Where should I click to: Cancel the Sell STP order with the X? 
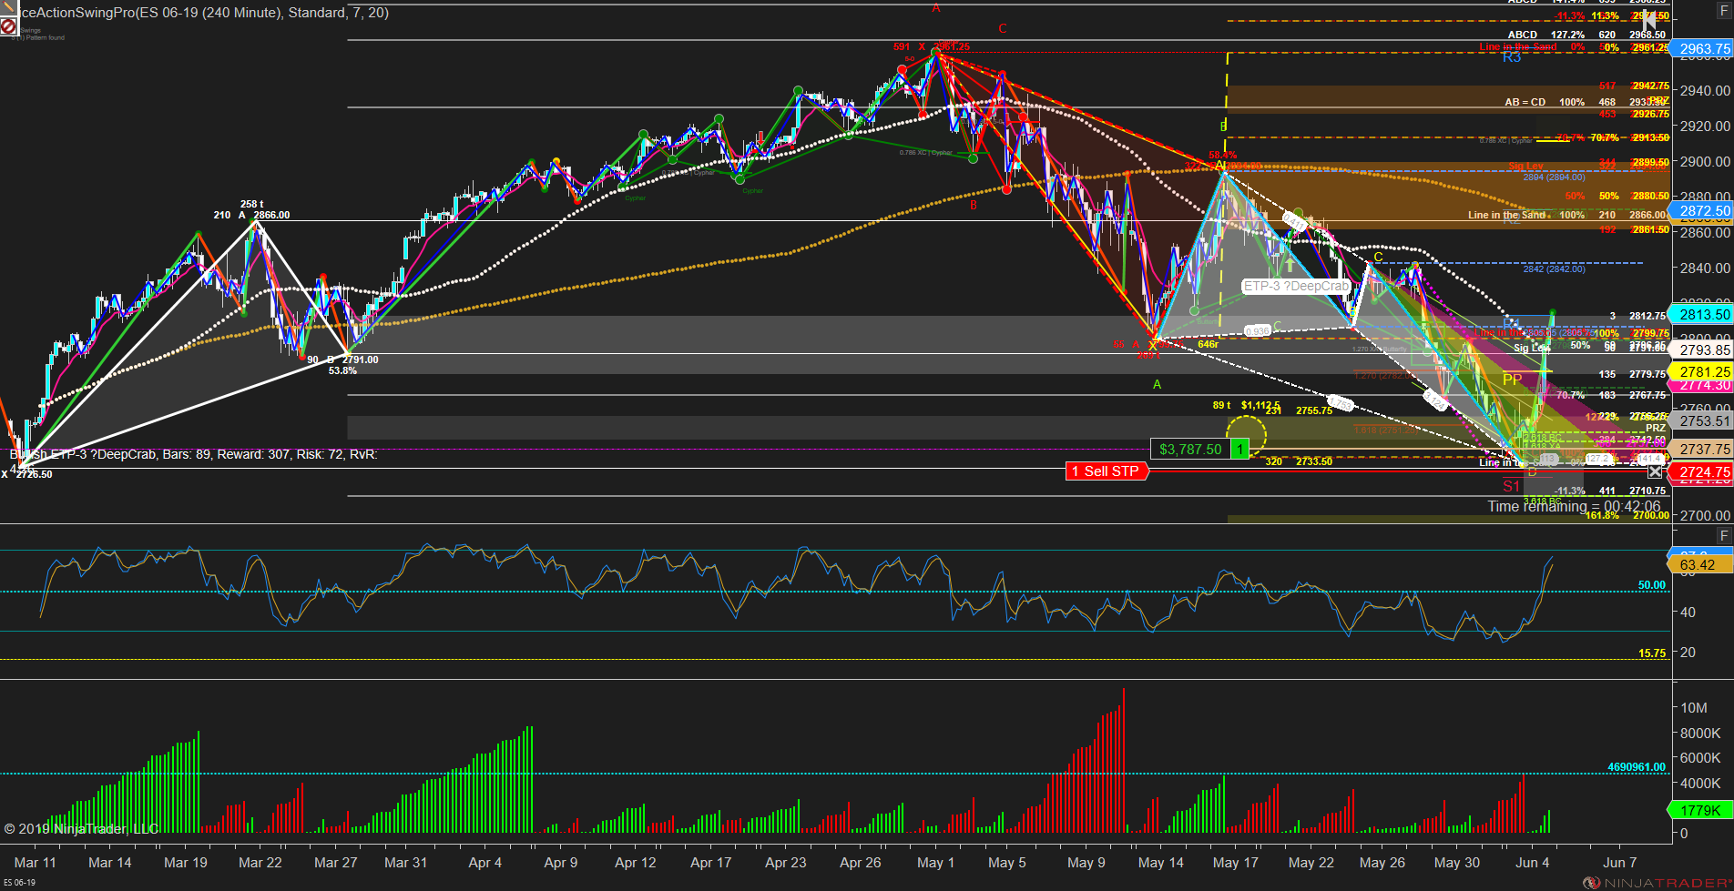point(1655,471)
